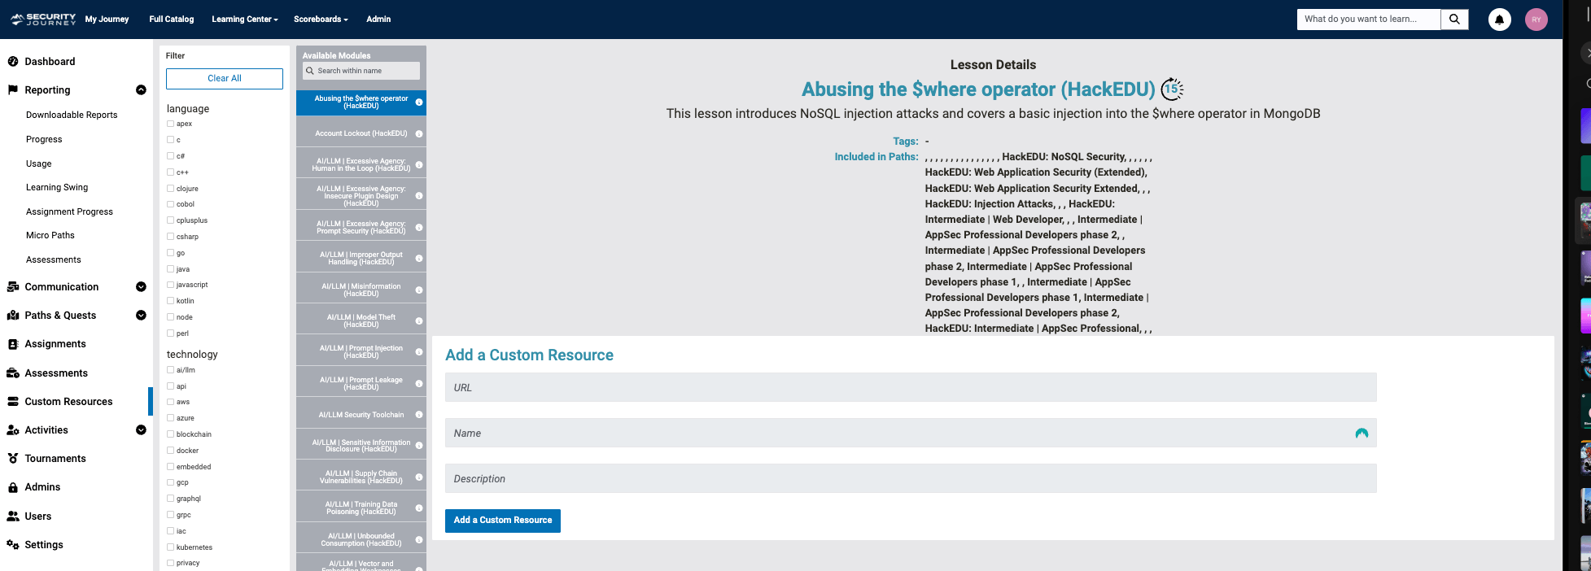1591x571 pixels.
Task: Open the Scoreboards dropdown
Action: click(321, 19)
